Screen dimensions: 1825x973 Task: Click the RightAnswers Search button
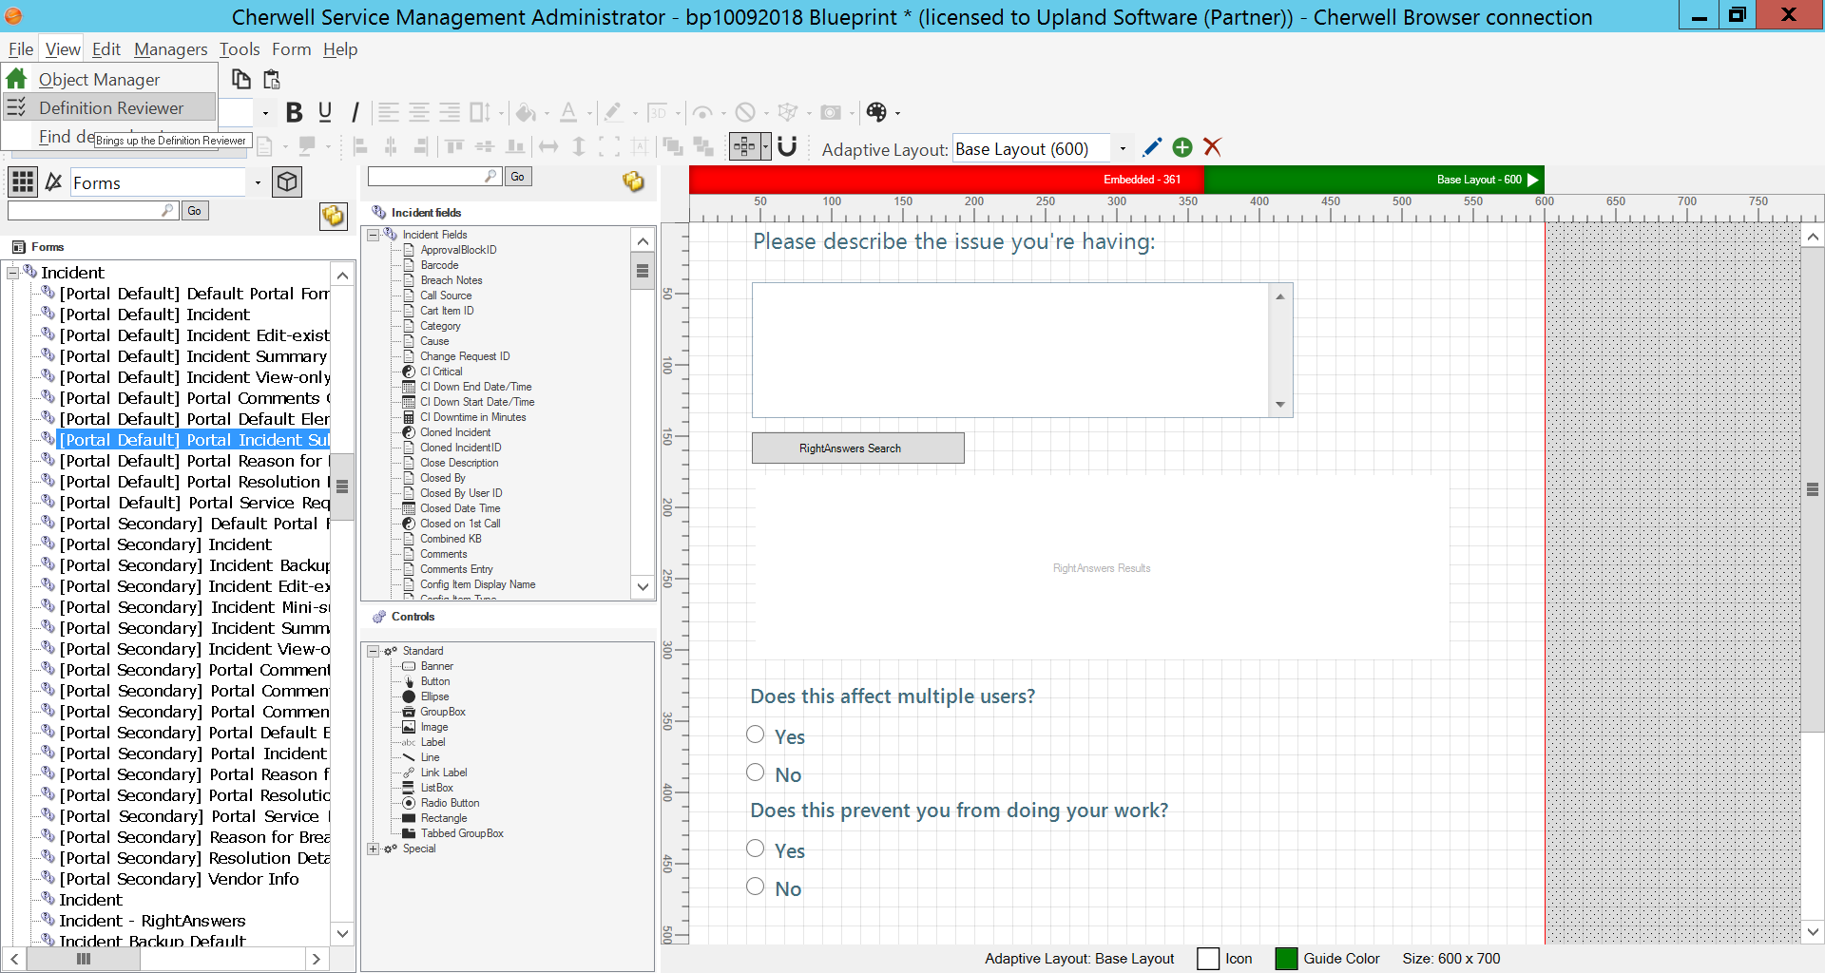click(x=857, y=448)
